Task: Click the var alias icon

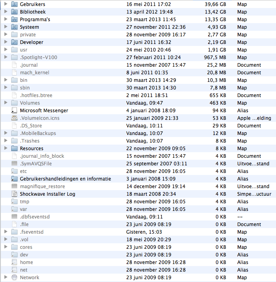Action: (x=14, y=209)
